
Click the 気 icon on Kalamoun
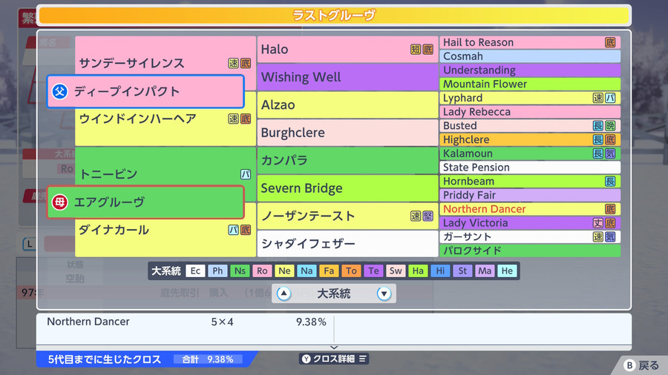coord(610,153)
